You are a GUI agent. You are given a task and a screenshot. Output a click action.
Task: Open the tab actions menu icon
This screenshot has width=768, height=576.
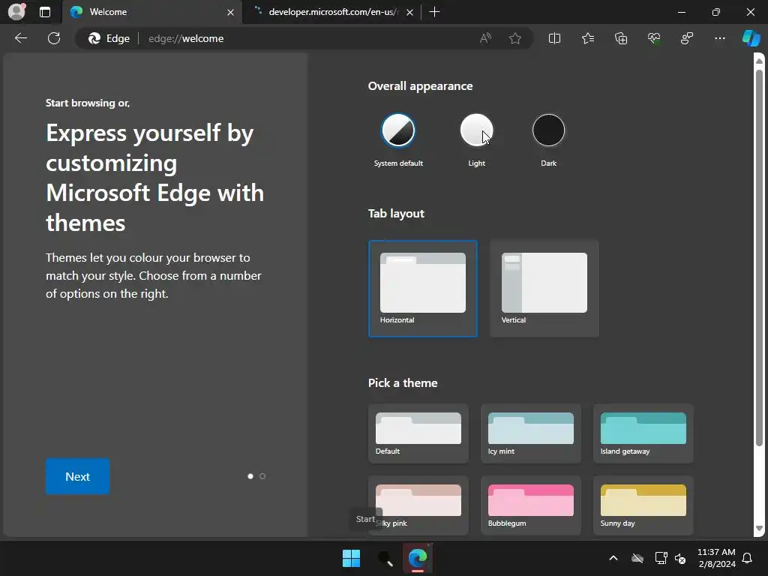[x=45, y=12]
